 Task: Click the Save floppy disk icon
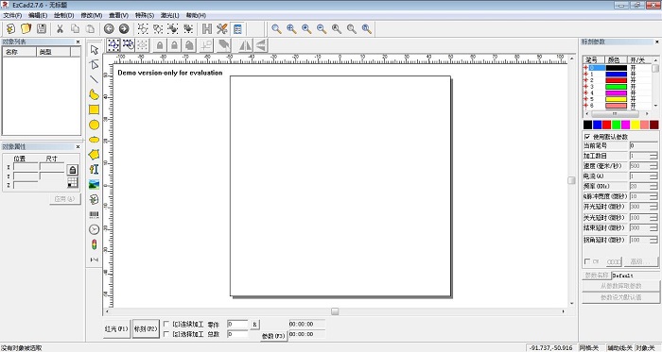coord(42,28)
